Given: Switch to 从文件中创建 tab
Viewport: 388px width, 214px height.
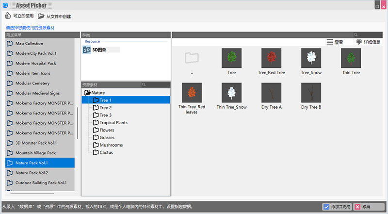Looking at the screenshot, I should pos(55,16).
